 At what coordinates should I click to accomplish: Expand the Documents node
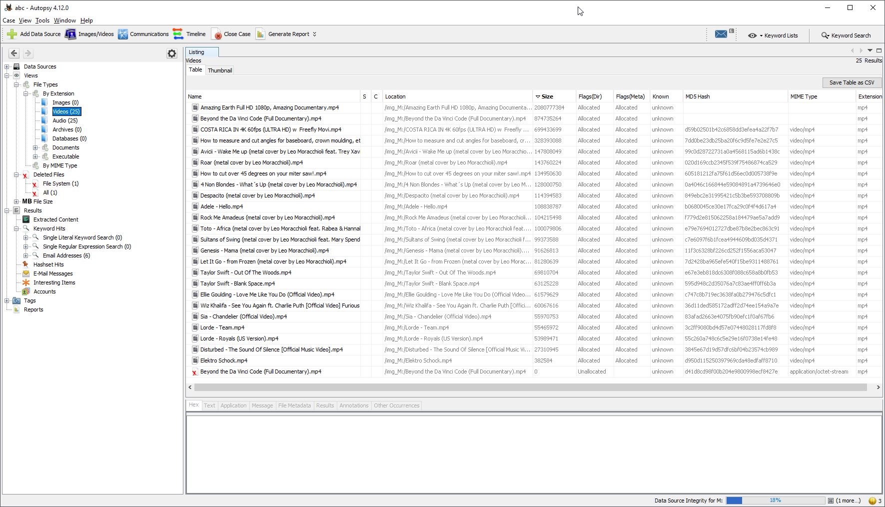[35, 147]
